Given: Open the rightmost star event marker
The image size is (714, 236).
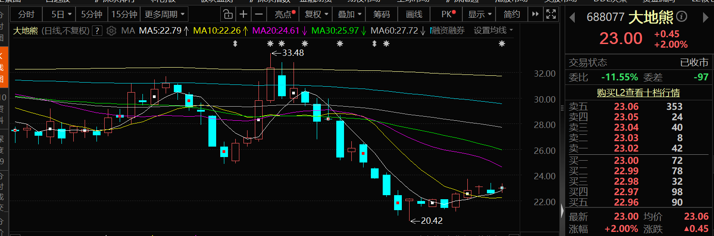Looking at the screenshot, I should pos(502,44).
